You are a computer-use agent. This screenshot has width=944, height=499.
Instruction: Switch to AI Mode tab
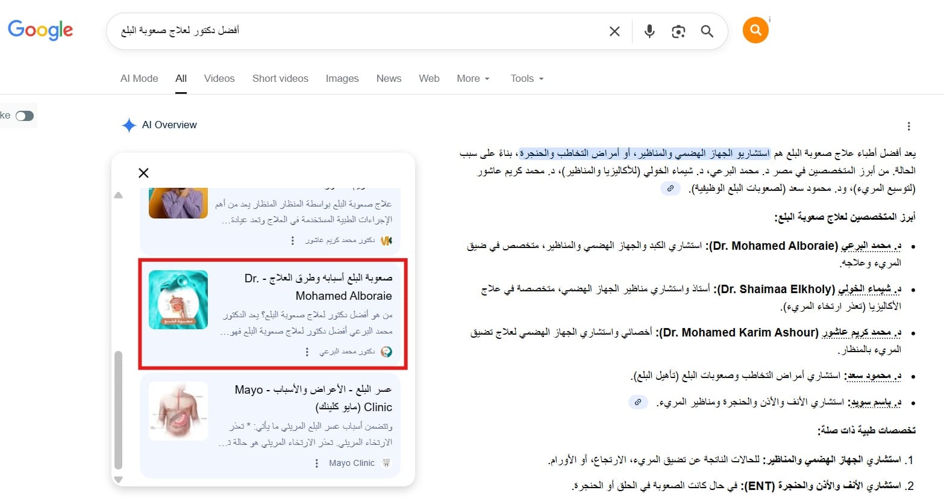click(139, 78)
